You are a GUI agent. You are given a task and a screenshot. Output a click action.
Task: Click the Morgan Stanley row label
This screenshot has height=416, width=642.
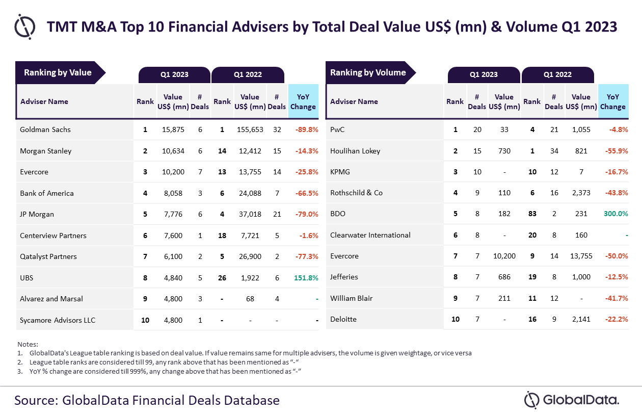(x=46, y=151)
